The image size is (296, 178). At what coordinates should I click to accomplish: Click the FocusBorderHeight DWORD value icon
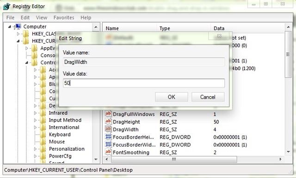108,137
